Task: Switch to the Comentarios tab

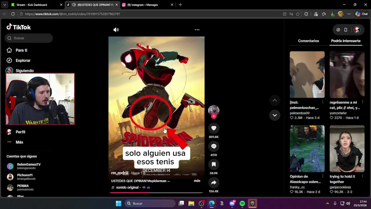Action: 308,41
